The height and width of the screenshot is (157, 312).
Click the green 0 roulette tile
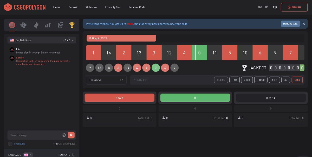coord(200,53)
